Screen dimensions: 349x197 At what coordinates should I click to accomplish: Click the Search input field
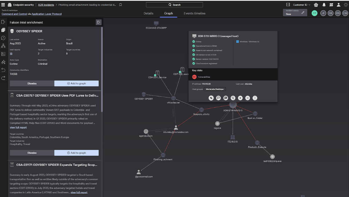174,5
